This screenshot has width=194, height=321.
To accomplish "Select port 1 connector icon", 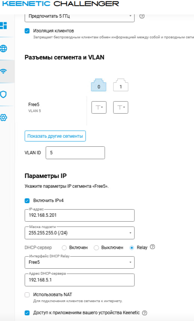I will coord(121,85).
